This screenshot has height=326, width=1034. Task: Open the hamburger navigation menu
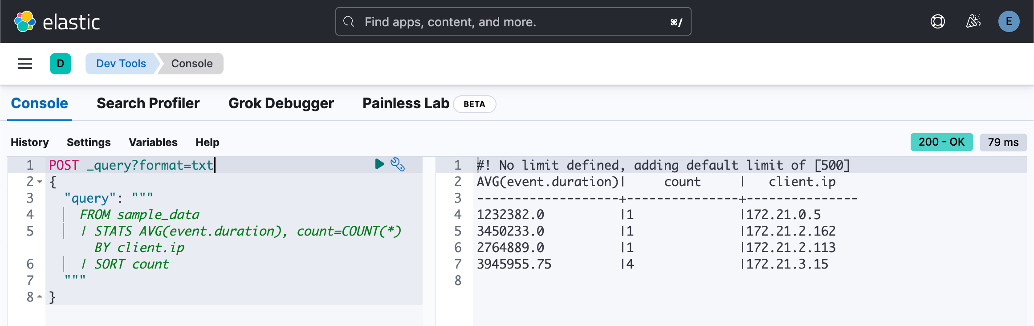25,64
